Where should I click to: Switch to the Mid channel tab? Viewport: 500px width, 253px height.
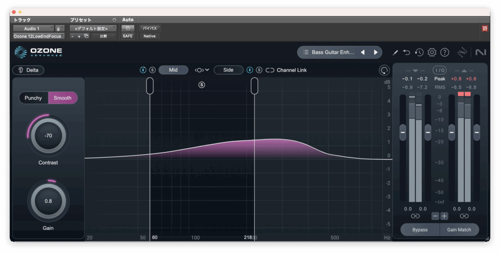point(173,70)
